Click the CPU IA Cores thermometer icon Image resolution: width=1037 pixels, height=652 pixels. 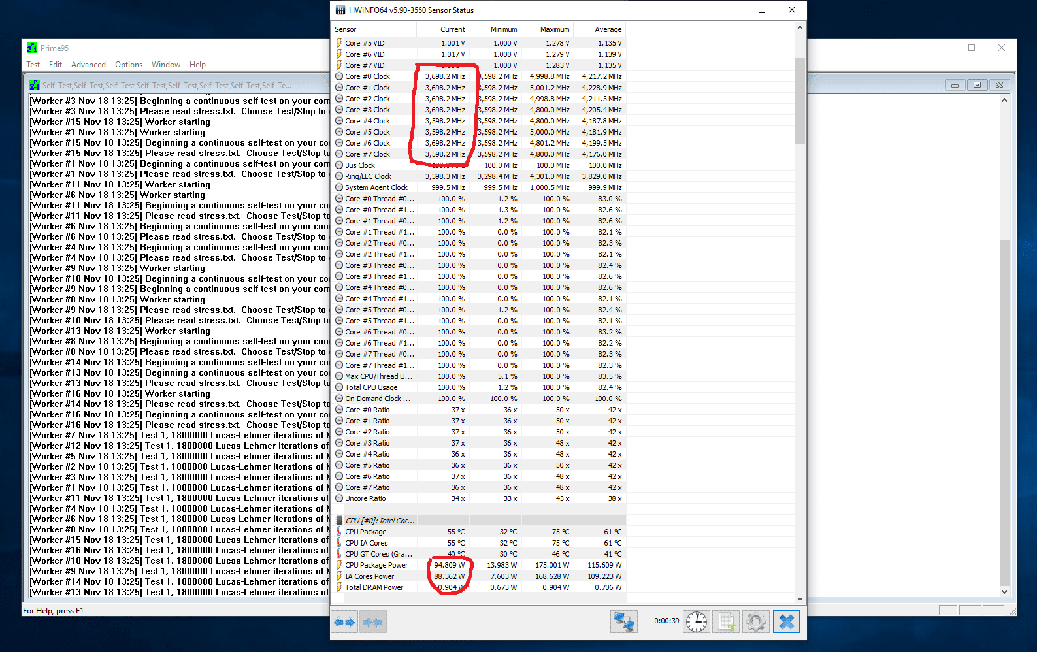tap(339, 543)
